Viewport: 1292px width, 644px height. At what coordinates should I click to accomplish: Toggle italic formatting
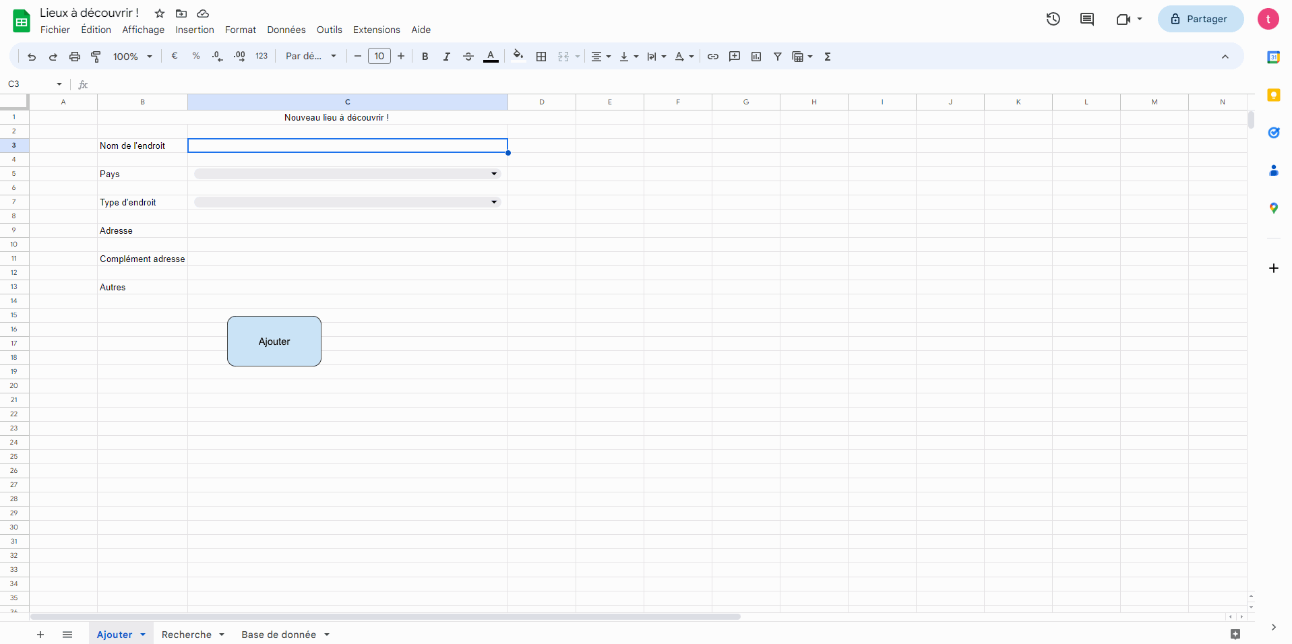click(x=447, y=57)
